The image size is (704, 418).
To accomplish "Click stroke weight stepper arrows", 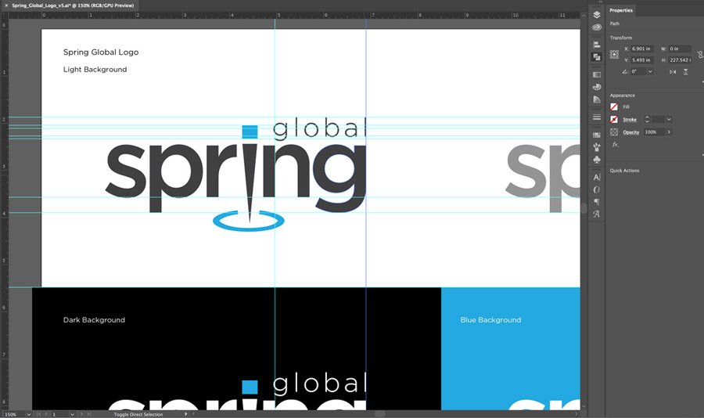I will click(x=647, y=119).
